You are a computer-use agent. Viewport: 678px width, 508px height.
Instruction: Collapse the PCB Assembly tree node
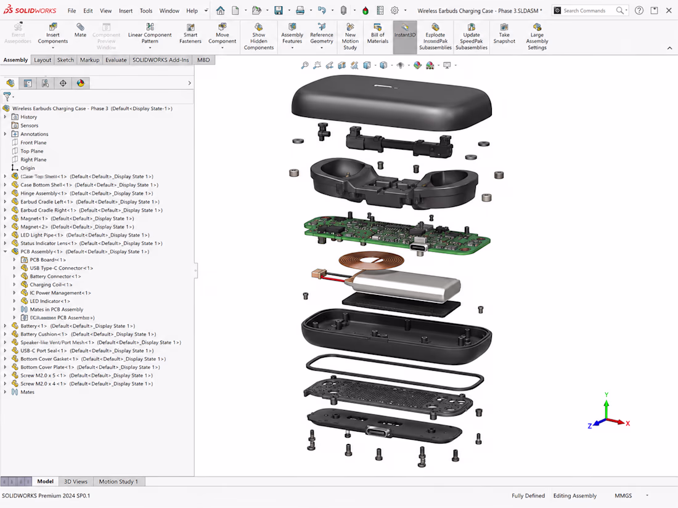[x=5, y=251]
